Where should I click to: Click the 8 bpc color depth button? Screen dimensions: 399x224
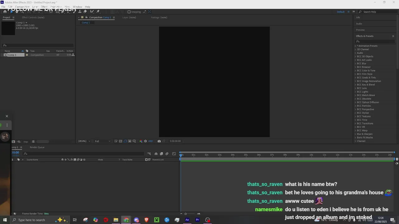[x=26, y=142]
